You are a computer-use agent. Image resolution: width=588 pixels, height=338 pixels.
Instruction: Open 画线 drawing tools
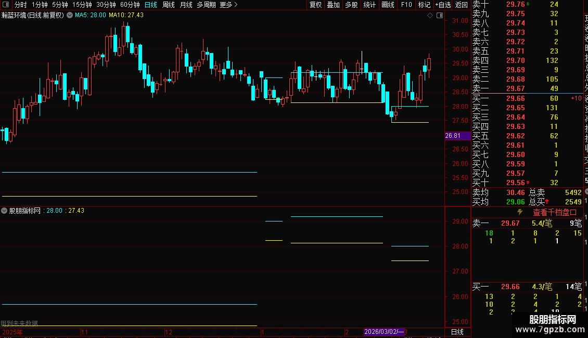pyautogui.click(x=388, y=5)
